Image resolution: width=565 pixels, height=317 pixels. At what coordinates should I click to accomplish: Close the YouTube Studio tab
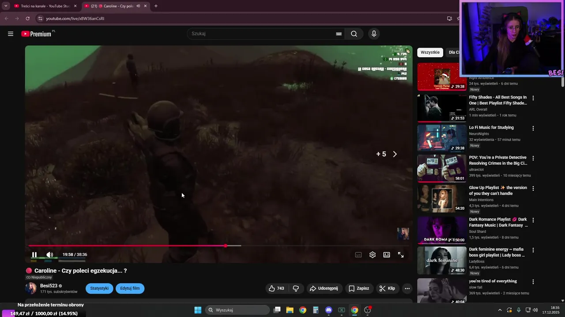tap(75, 6)
